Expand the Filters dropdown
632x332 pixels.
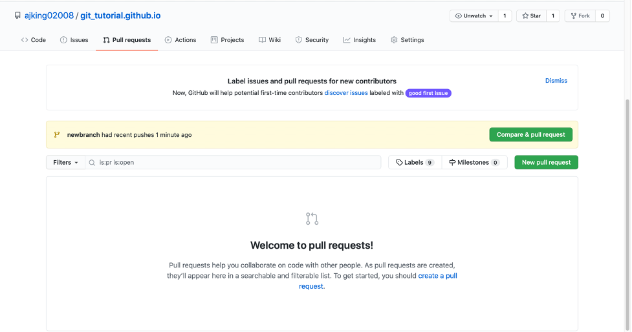point(65,163)
